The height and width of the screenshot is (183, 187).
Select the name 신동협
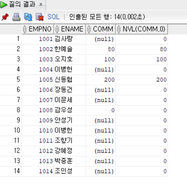pos(64,80)
